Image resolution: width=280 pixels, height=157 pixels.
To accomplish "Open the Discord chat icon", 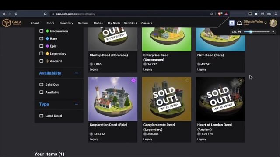I will click(231, 23).
